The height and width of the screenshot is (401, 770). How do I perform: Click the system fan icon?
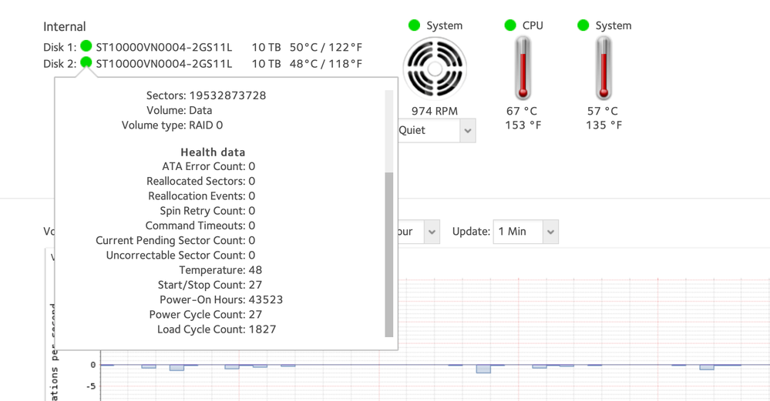[x=435, y=69]
